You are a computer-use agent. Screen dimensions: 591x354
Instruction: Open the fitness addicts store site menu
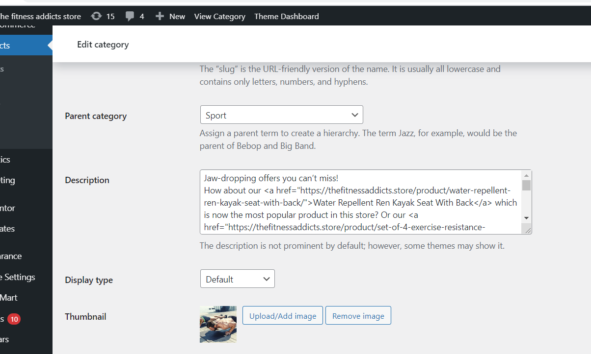[x=40, y=16]
